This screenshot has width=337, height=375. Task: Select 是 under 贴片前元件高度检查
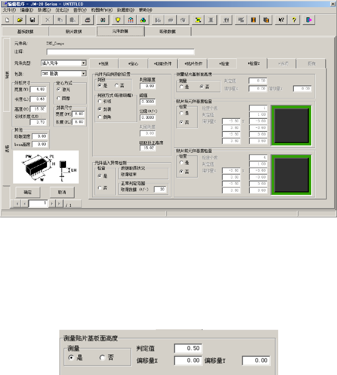(182, 163)
